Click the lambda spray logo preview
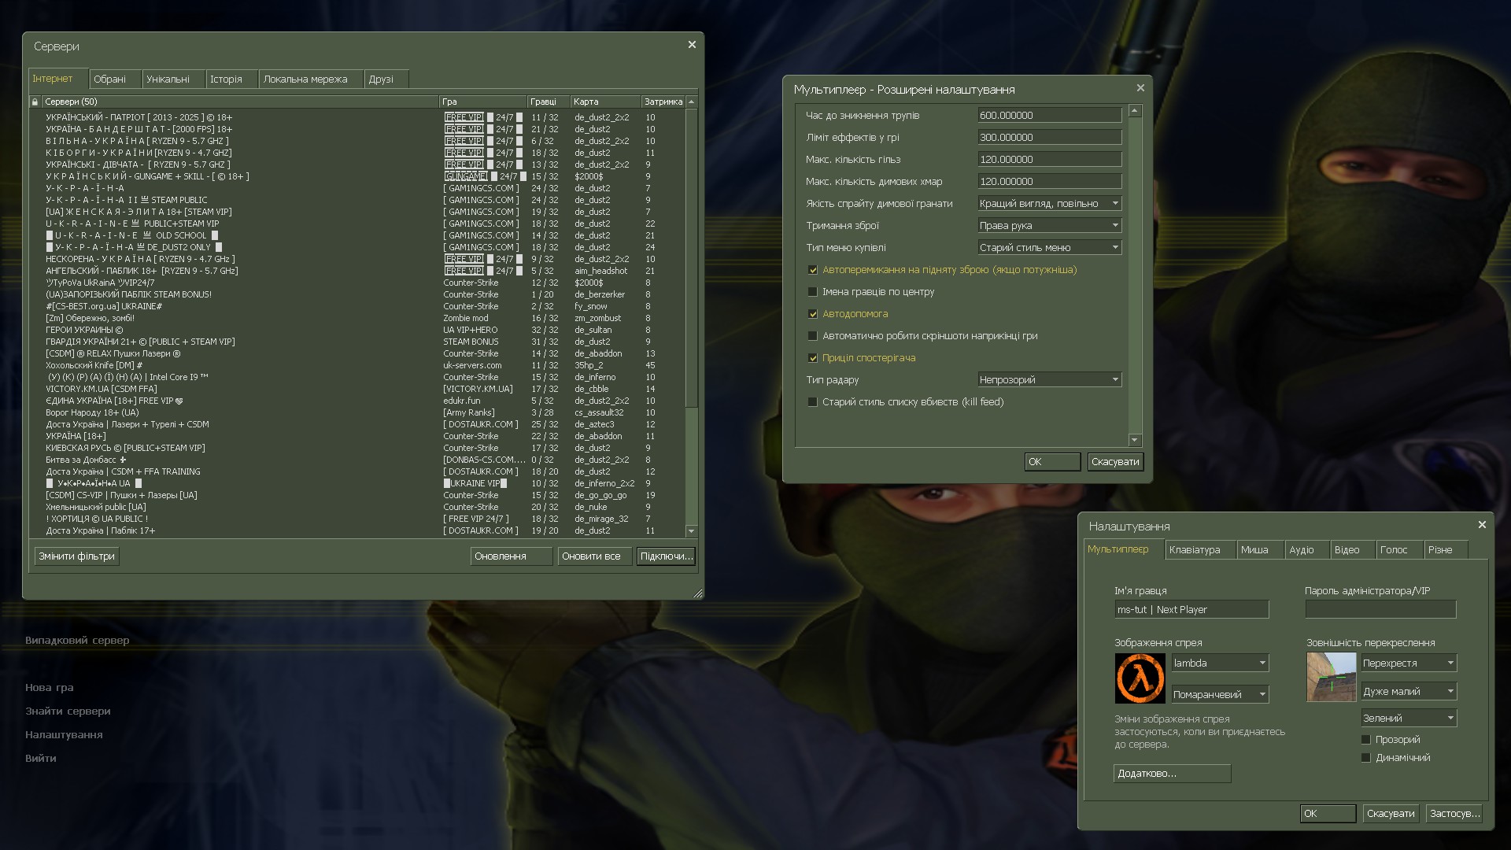Screen dimensions: 1511x850 1140,678
